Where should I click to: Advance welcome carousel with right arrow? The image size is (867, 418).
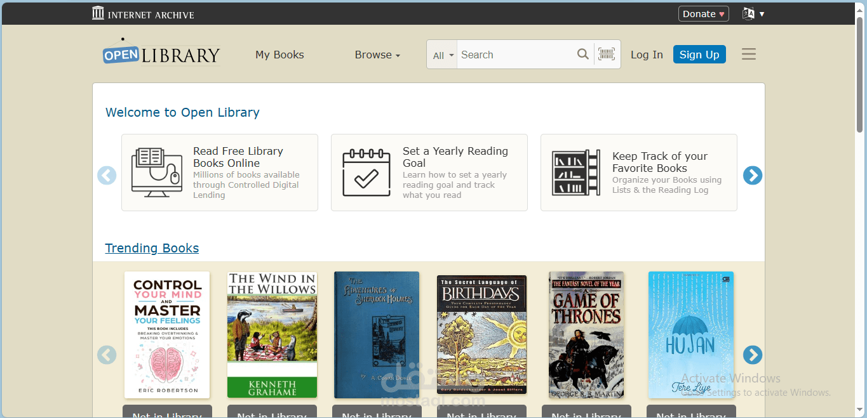[752, 176]
